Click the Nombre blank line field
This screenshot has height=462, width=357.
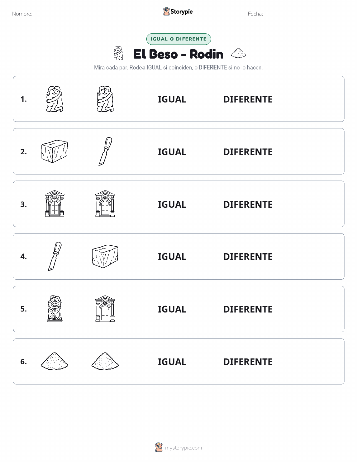click(x=82, y=14)
